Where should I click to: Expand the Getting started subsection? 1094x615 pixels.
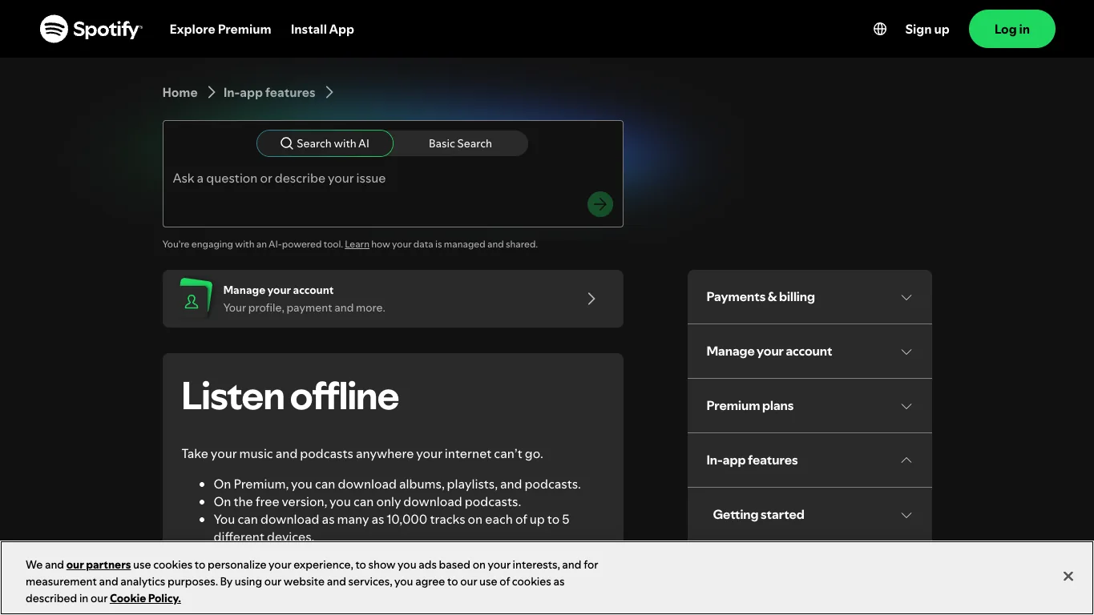[x=809, y=515]
